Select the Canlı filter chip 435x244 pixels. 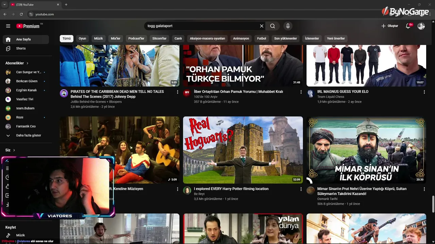tap(178, 39)
